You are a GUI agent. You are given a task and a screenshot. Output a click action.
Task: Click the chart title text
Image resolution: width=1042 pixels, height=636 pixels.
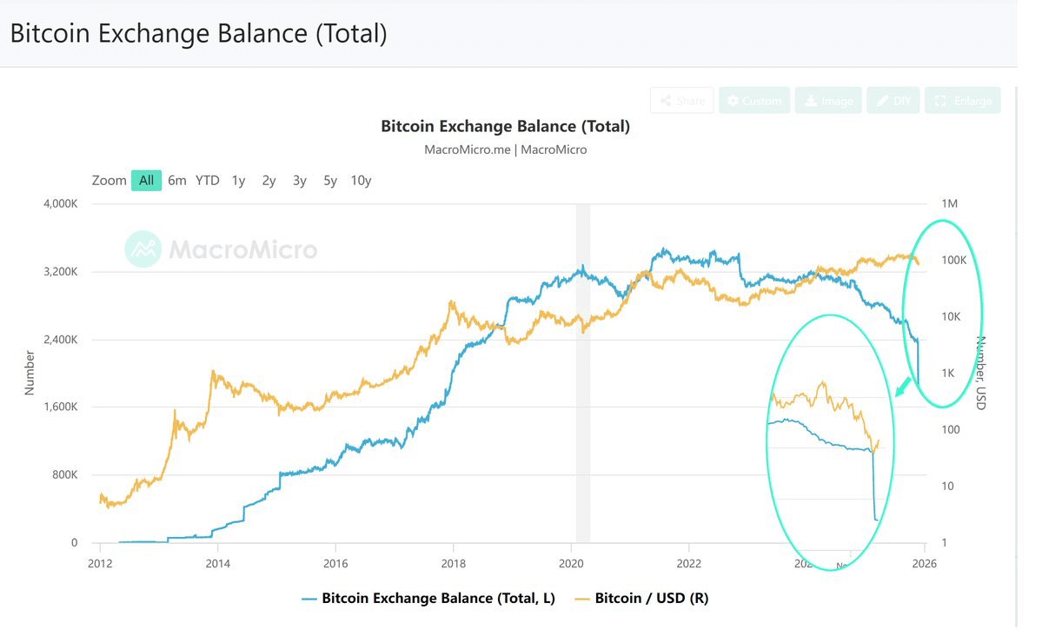pyautogui.click(x=505, y=126)
